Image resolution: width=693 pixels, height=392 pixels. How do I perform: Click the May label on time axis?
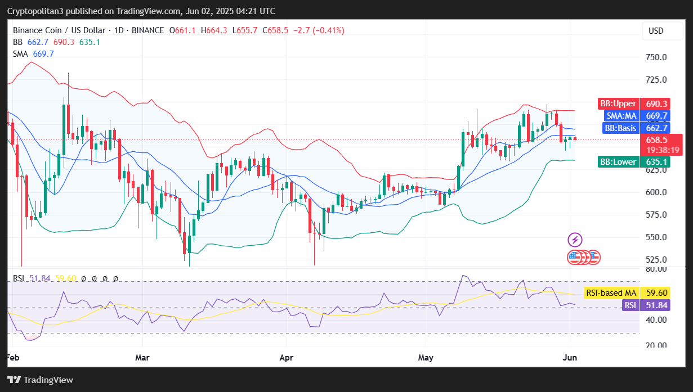coord(426,357)
